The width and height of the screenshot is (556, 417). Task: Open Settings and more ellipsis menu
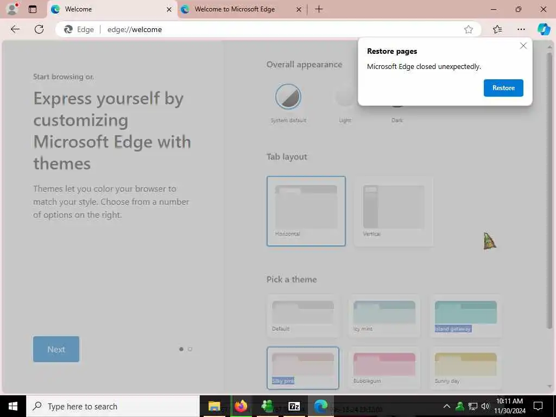521,29
